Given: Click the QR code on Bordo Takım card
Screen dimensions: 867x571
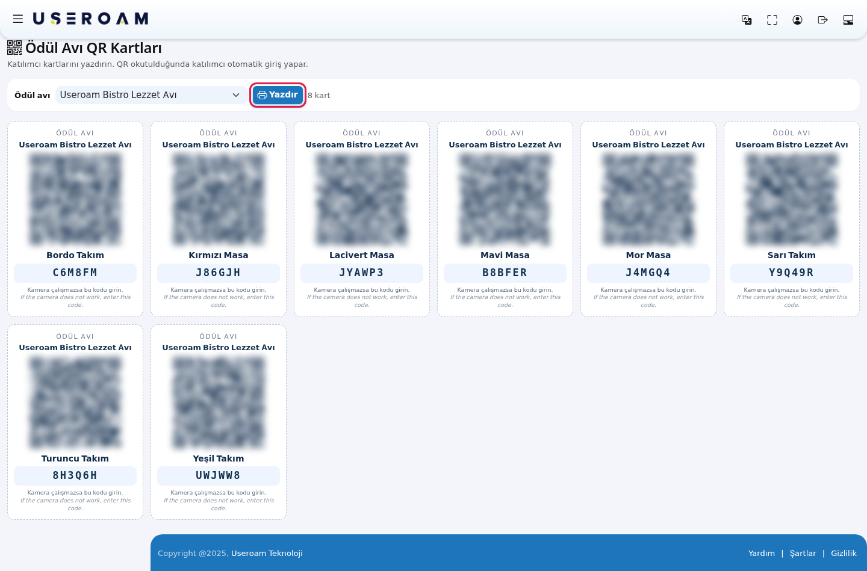Looking at the screenshot, I should pos(75,199).
